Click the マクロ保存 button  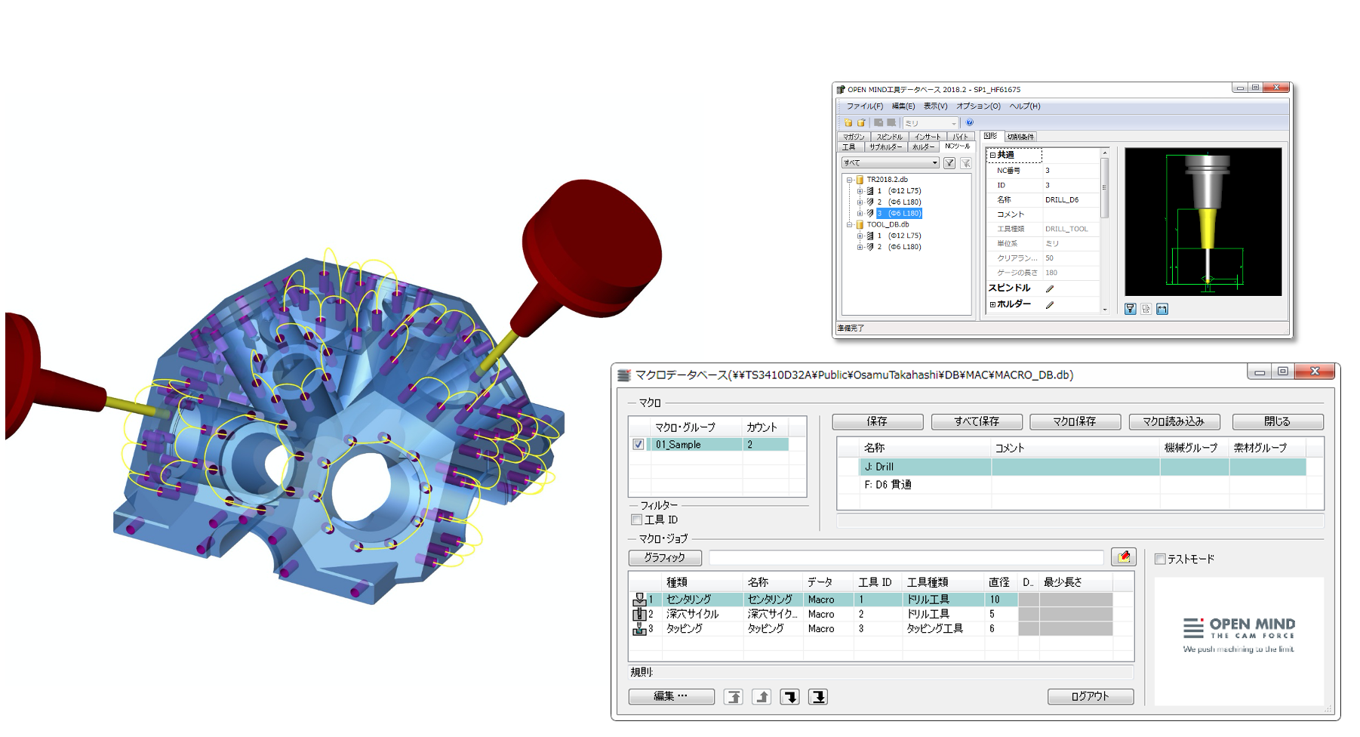pyautogui.click(x=1075, y=421)
